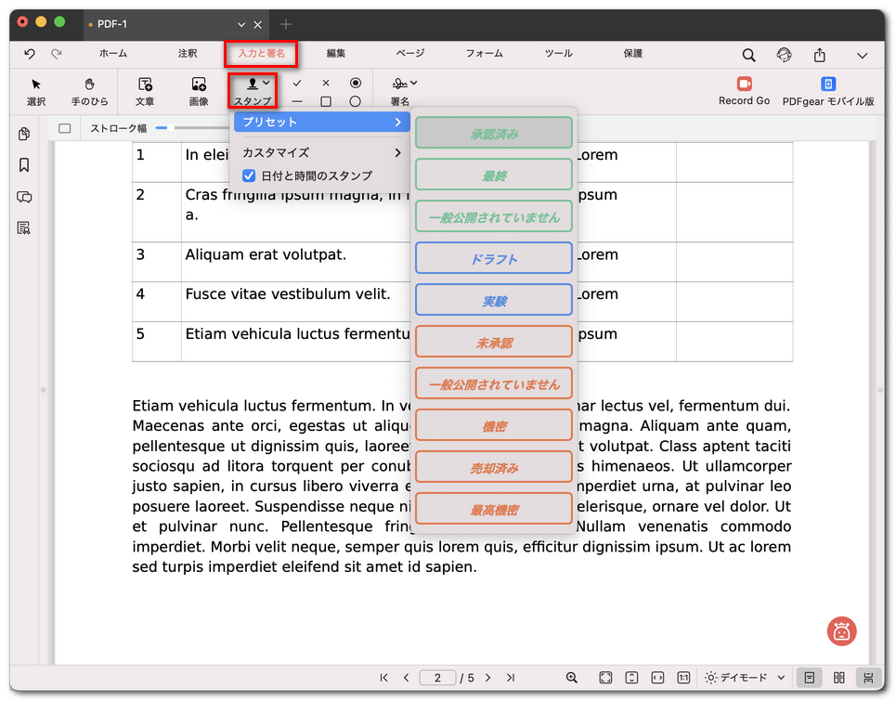Screen dimensions: 896x701
Task: Click the page number input field
Action: [437, 678]
